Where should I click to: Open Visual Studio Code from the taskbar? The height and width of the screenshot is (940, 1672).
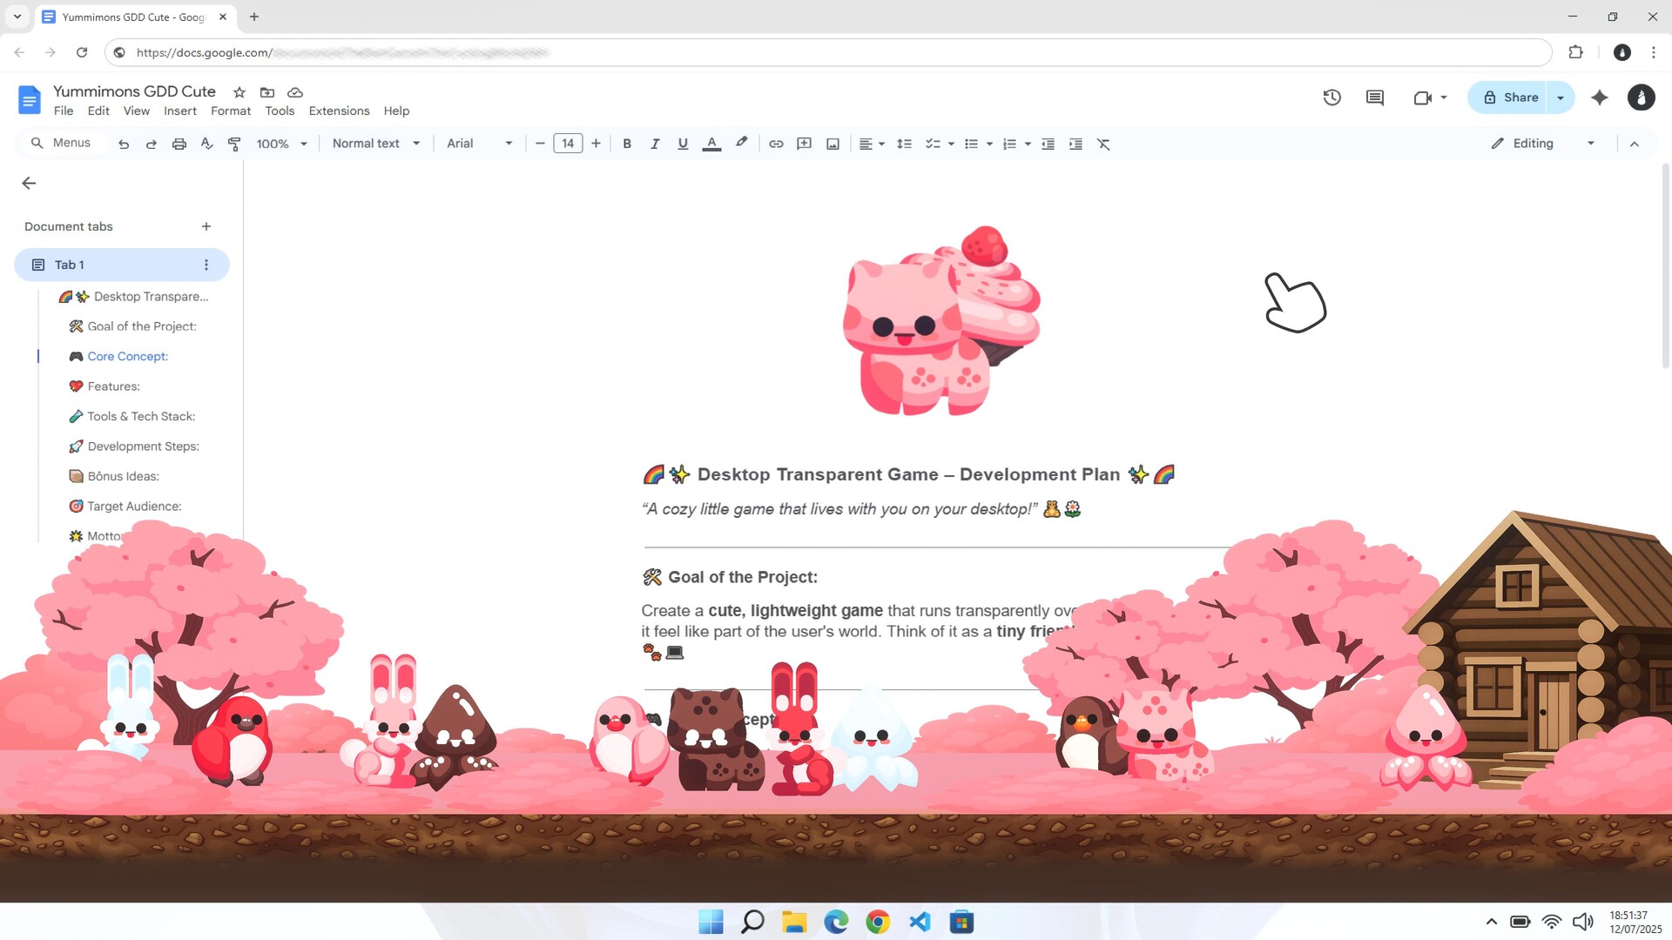click(x=920, y=921)
